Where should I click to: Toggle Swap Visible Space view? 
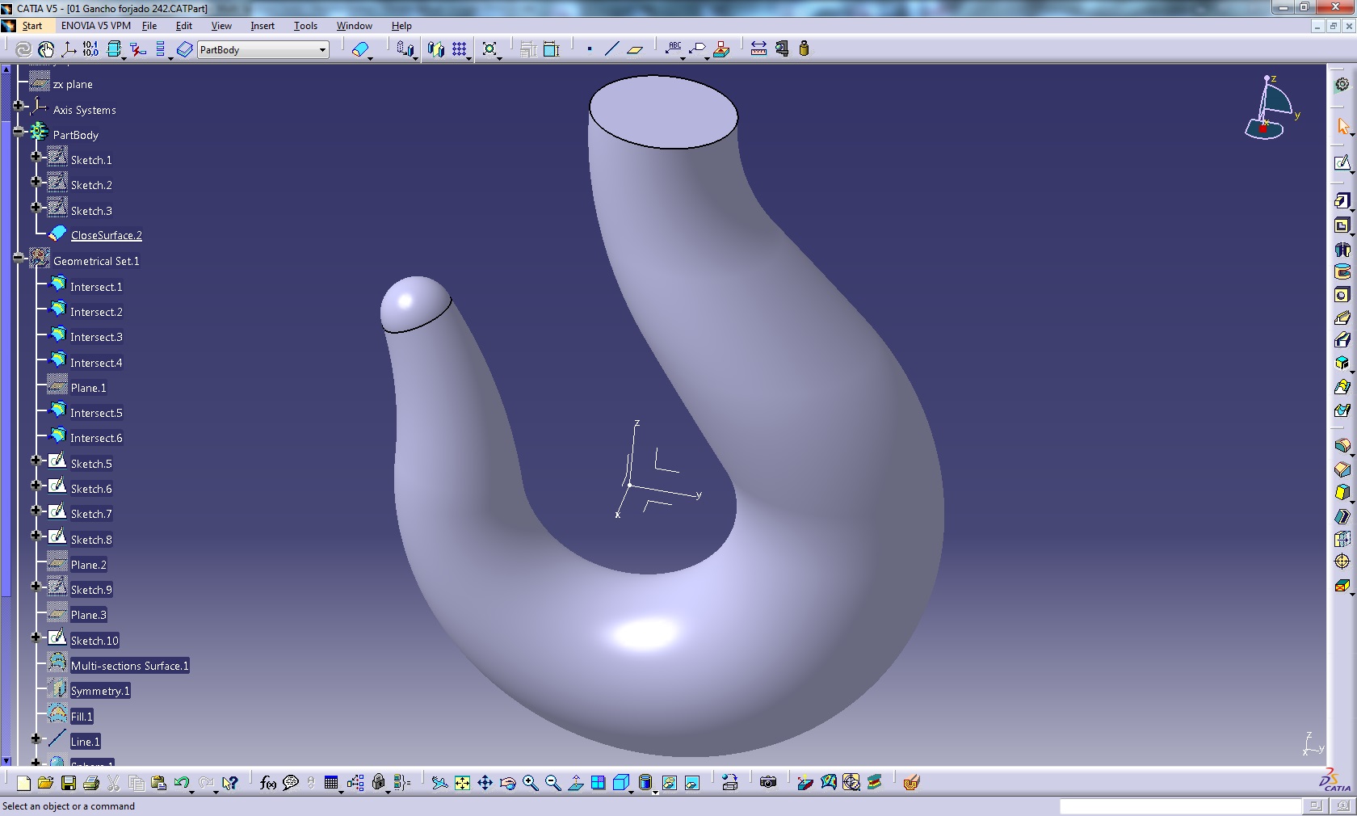pyautogui.click(x=692, y=782)
